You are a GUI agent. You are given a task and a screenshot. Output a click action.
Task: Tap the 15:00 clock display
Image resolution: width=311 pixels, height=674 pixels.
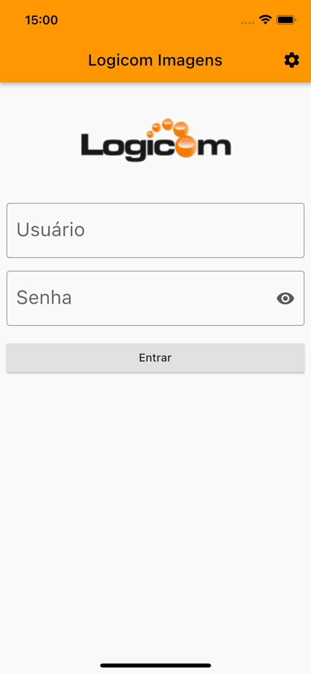[x=41, y=20]
